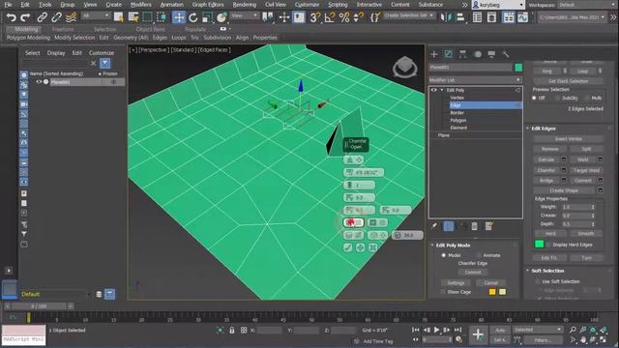Open the Motion command panel tab

pos(478,54)
